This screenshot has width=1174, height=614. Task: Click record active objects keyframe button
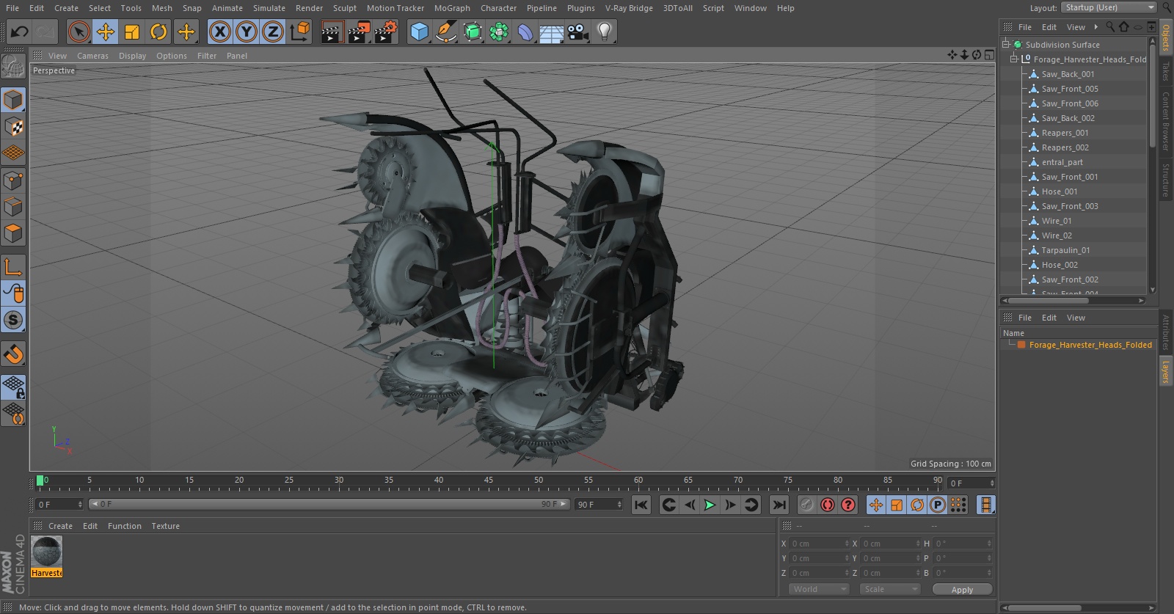click(x=806, y=505)
